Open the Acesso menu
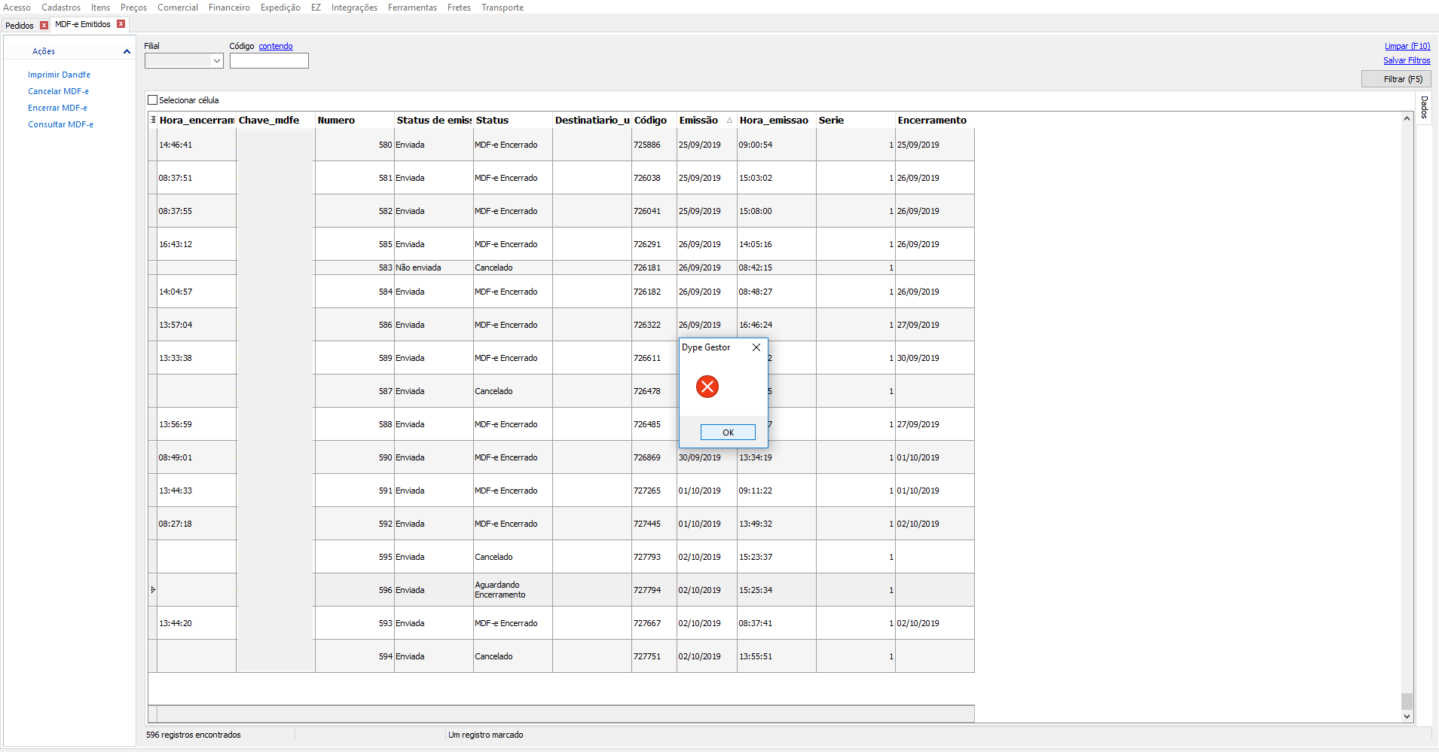 17,8
